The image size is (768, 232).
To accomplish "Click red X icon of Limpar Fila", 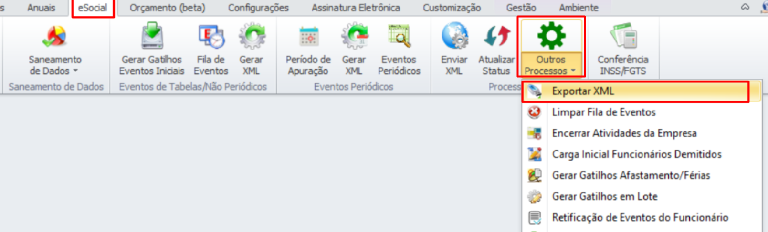I will 535,112.
